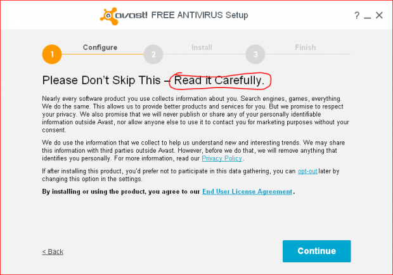The image size is (393, 275).
Task: Select the gray step 2 circle
Action: click(153, 54)
